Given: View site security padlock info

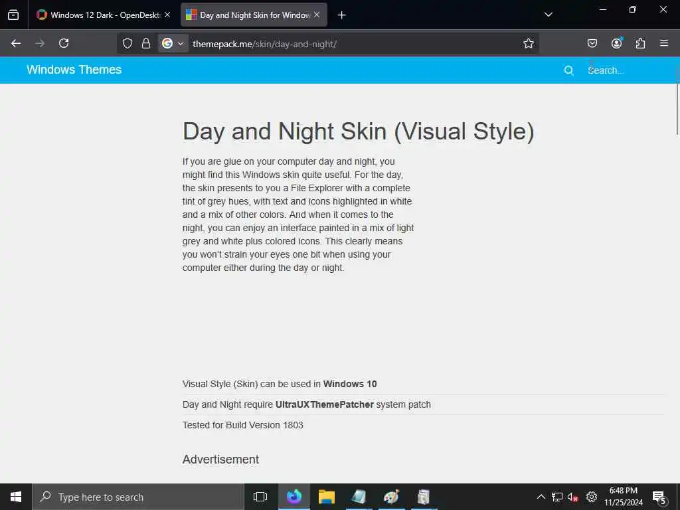Looking at the screenshot, I should pyautogui.click(x=146, y=43).
